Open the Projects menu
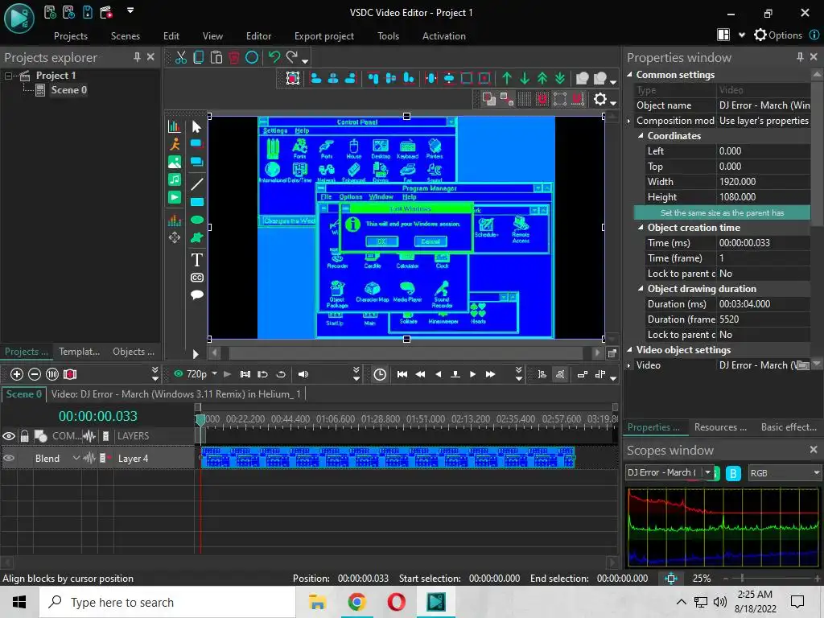Viewport: 824px width, 618px height. click(71, 35)
